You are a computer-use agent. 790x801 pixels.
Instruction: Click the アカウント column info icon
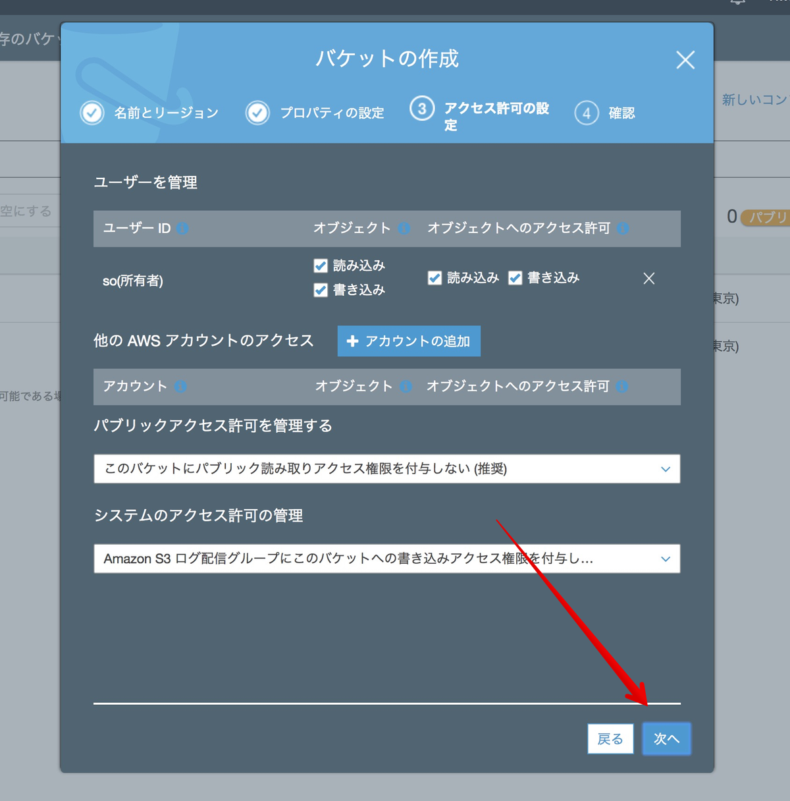click(180, 387)
